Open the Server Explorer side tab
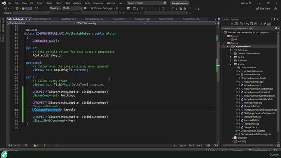Image resolution: width=281 pixels, height=158 pixels. click(3, 25)
